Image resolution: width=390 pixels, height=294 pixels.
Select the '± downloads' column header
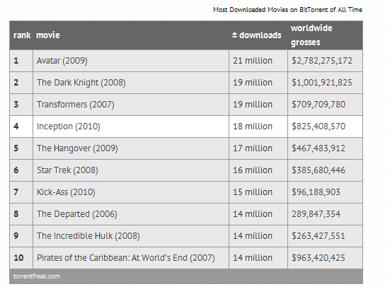tap(257, 35)
